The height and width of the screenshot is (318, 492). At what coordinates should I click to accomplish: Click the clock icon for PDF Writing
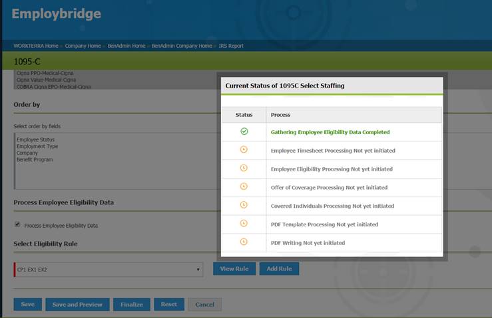pyautogui.click(x=244, y=242)
